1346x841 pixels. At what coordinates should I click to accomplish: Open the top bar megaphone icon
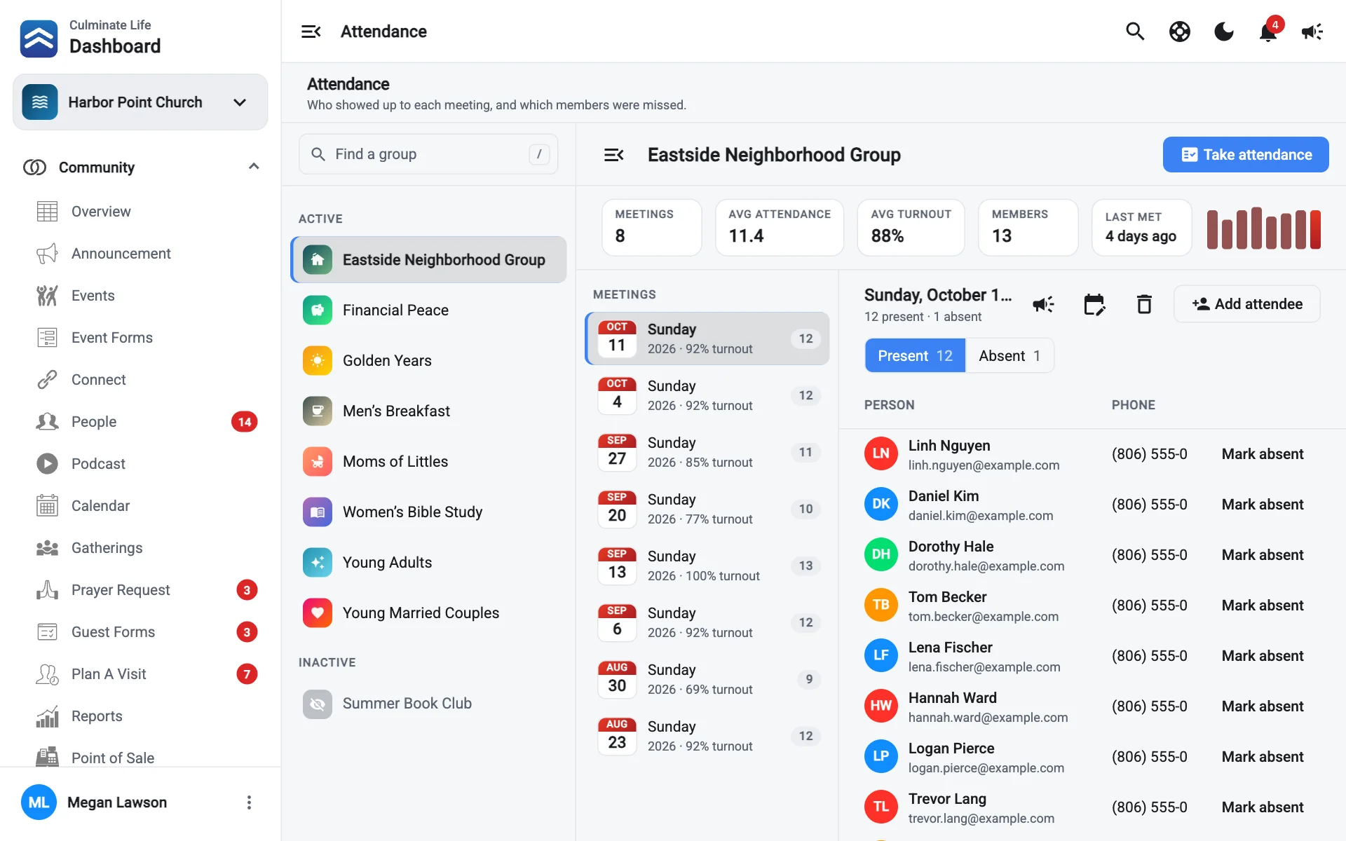coord(1312,32)
